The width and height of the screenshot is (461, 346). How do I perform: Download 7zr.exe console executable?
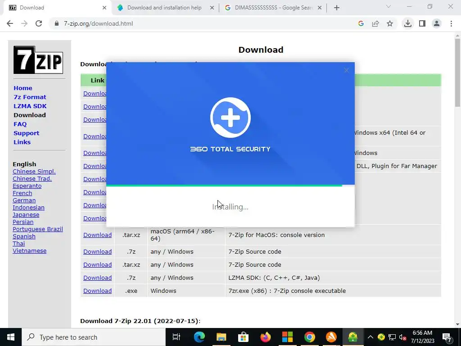coord(97,291)
